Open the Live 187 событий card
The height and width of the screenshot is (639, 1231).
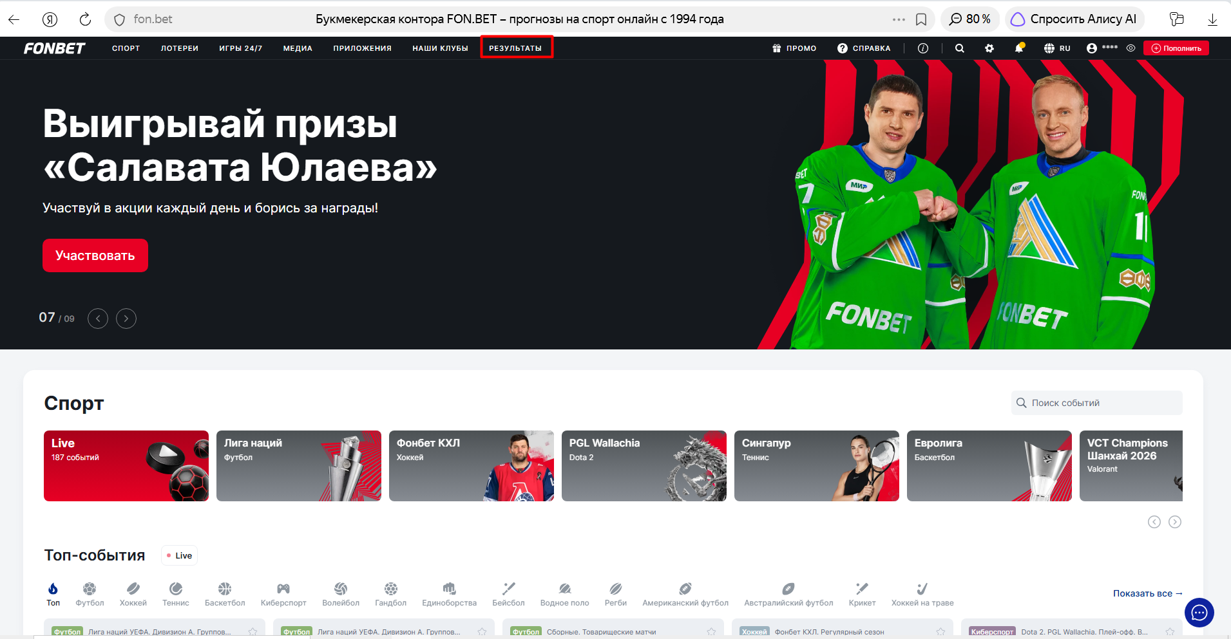[x=126, y=466]
